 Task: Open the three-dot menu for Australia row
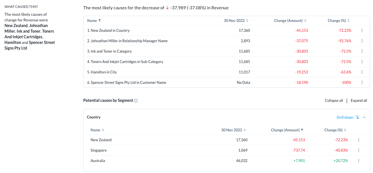[359, 161]
